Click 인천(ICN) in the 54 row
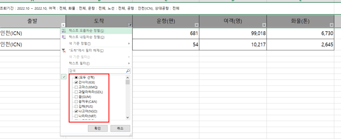 [x=11, y=45]
